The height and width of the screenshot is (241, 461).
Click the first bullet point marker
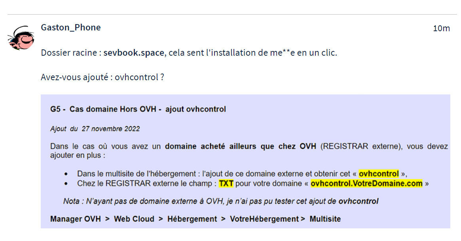pos(66,174)
